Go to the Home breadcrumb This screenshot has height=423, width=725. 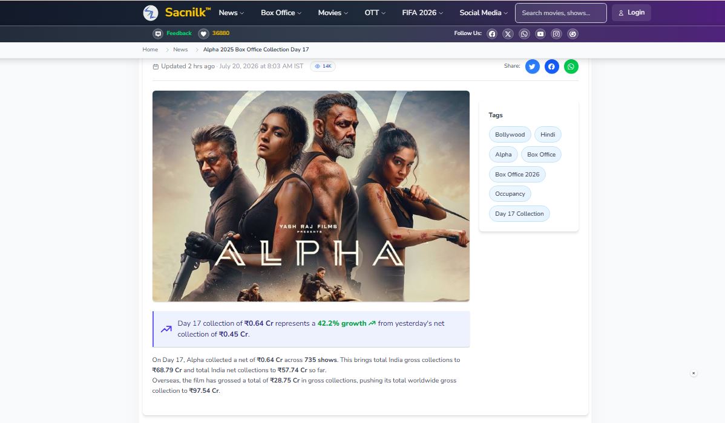(x=150, y=50)
